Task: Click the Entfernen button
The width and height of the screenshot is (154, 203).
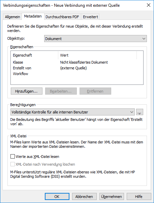Action: 95,91
